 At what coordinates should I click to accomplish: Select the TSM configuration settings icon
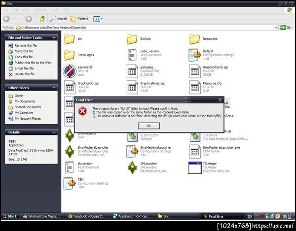69,183
